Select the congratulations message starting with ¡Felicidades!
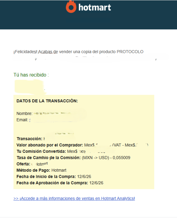The height and width of the screenshot is (220, 177). (x=78, y=52)
